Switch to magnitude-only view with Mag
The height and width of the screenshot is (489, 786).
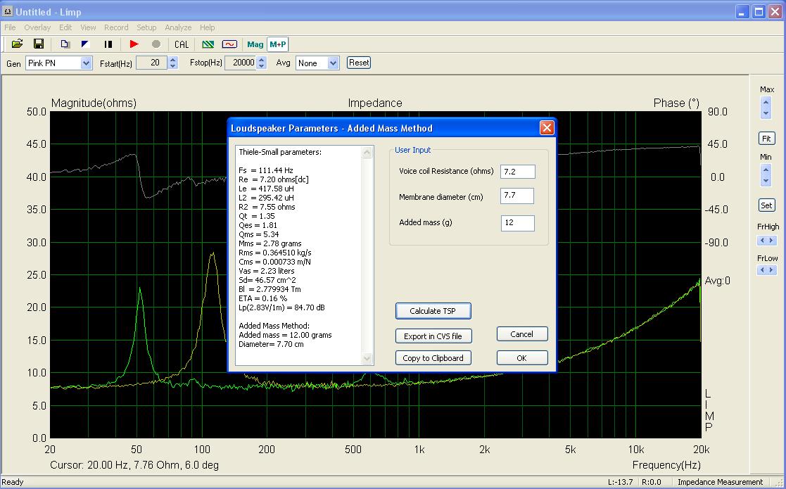[x=255, y=44]
